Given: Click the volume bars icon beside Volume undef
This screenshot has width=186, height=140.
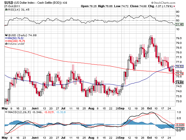Looking at the screenshot, I should point(6,44).
